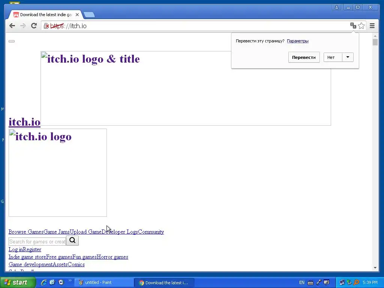
Task: Click the pen tool icon in language bar
Action: coord(319,282)
